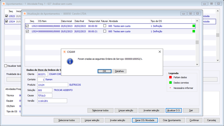224x126 pixels.
Task: Minimize the Atualização de Apontamentos window
Action: (x=184, y=13)
